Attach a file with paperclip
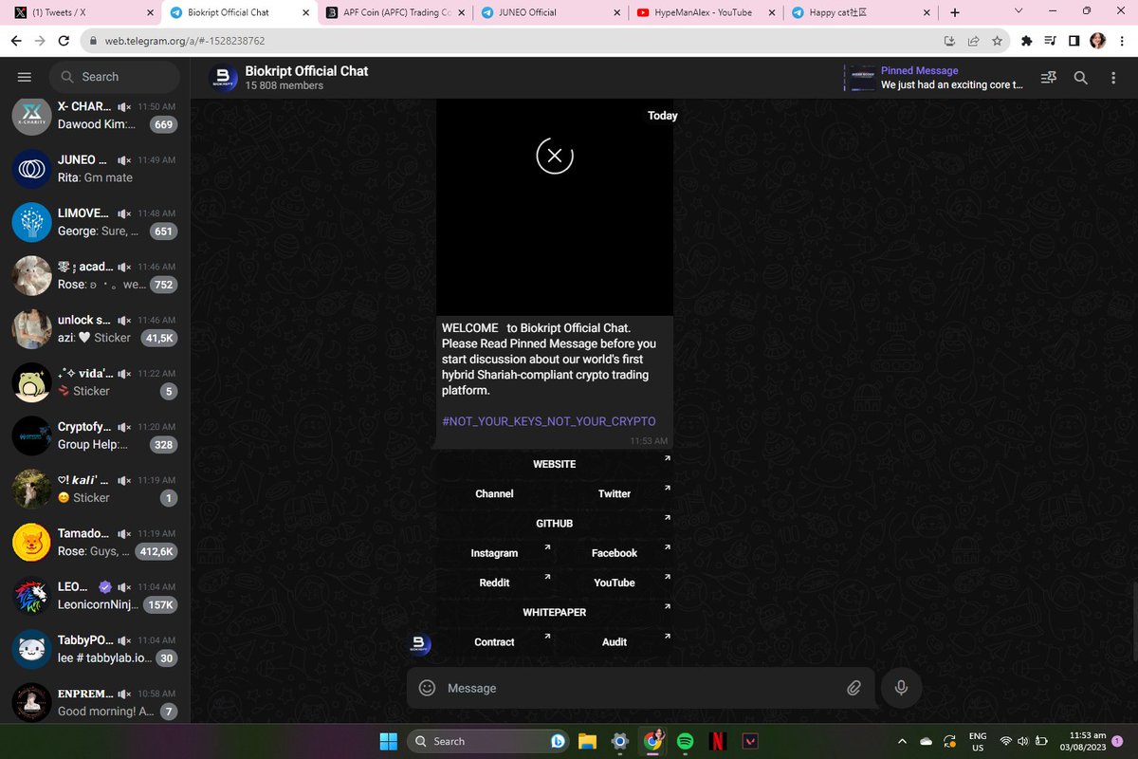Viewport: 1138px width, 759px height. click(853, 688)
